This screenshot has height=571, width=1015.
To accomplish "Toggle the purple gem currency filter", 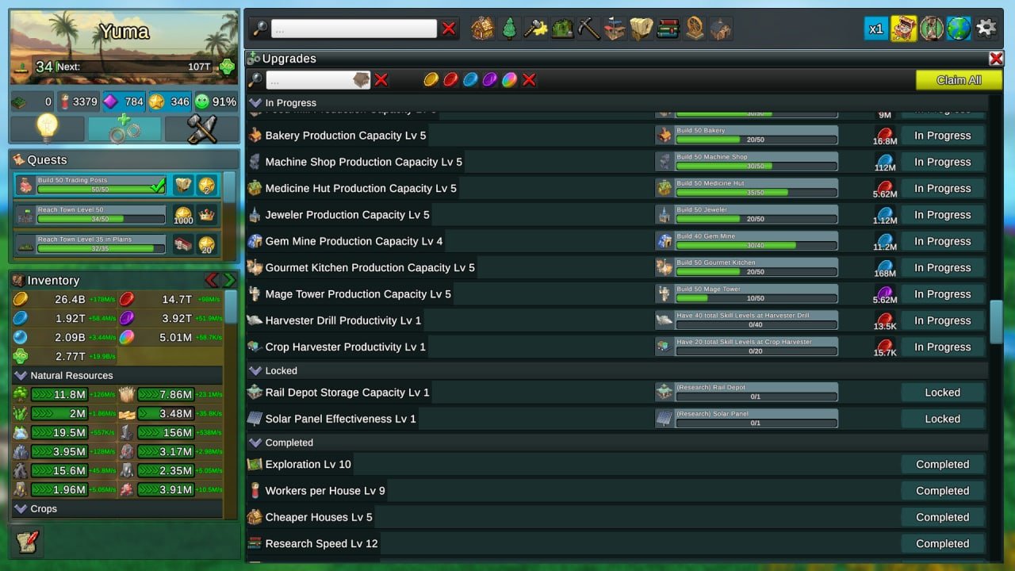I will click(490, 79).
